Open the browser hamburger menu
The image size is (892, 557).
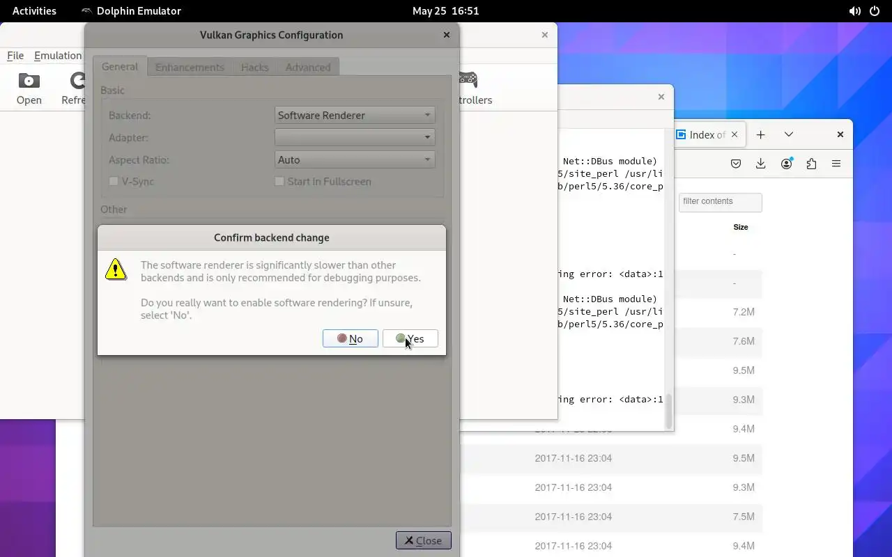836,164
